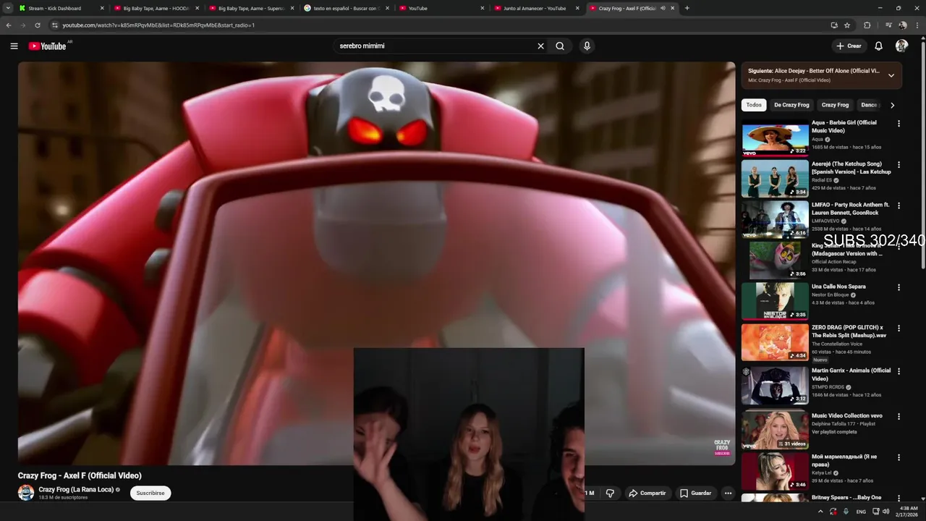The height and width of the screenshot is (521, 926).
Task: Expand the Mix: Crazy Frog queue panel
Action: tap(891, 75)
